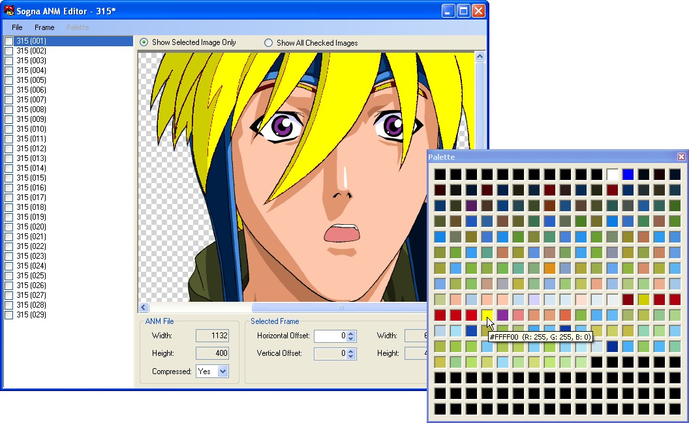Select frame label 315 (015)
689x423 pixels.
click(31, 178)
